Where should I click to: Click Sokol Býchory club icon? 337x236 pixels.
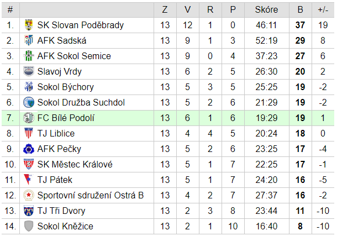coord(29,87)
